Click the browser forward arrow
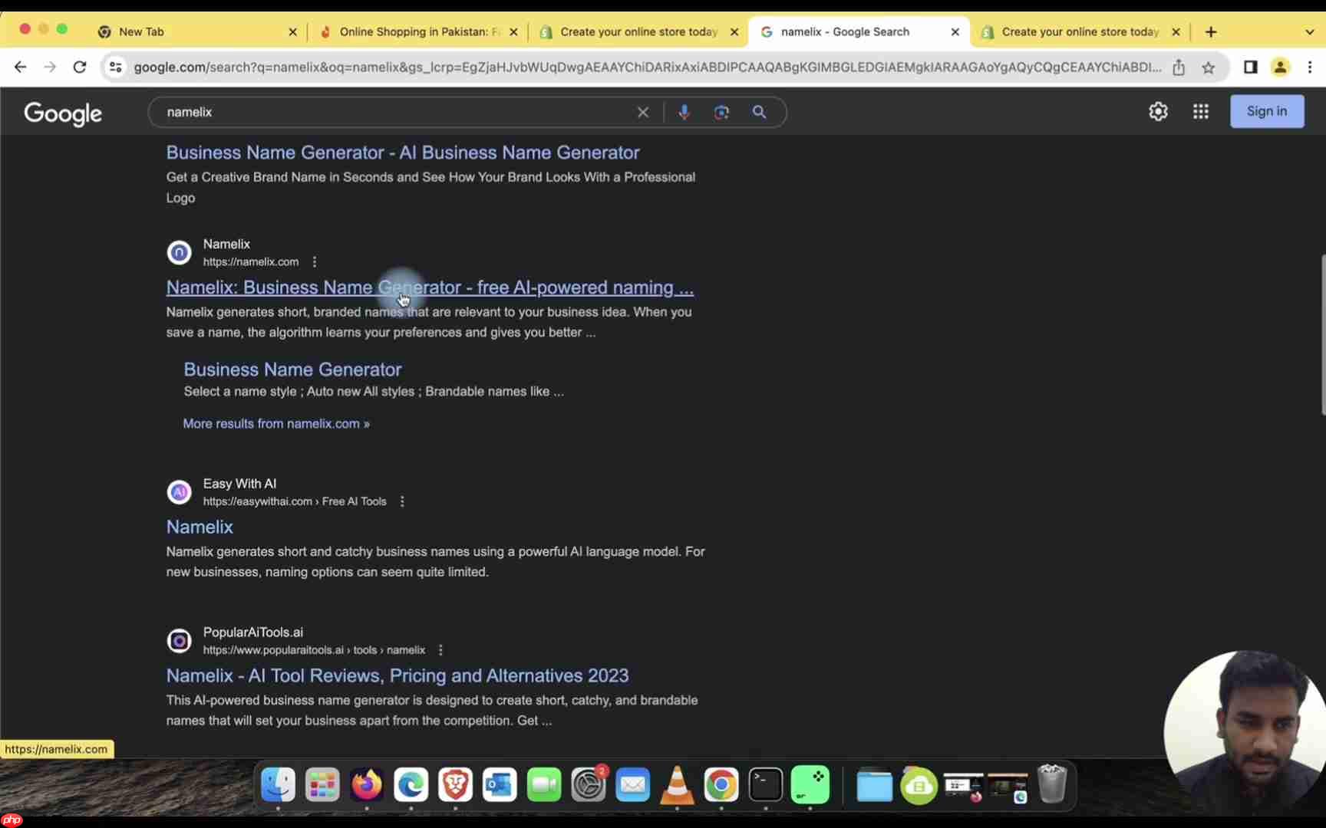 (50, 67)
